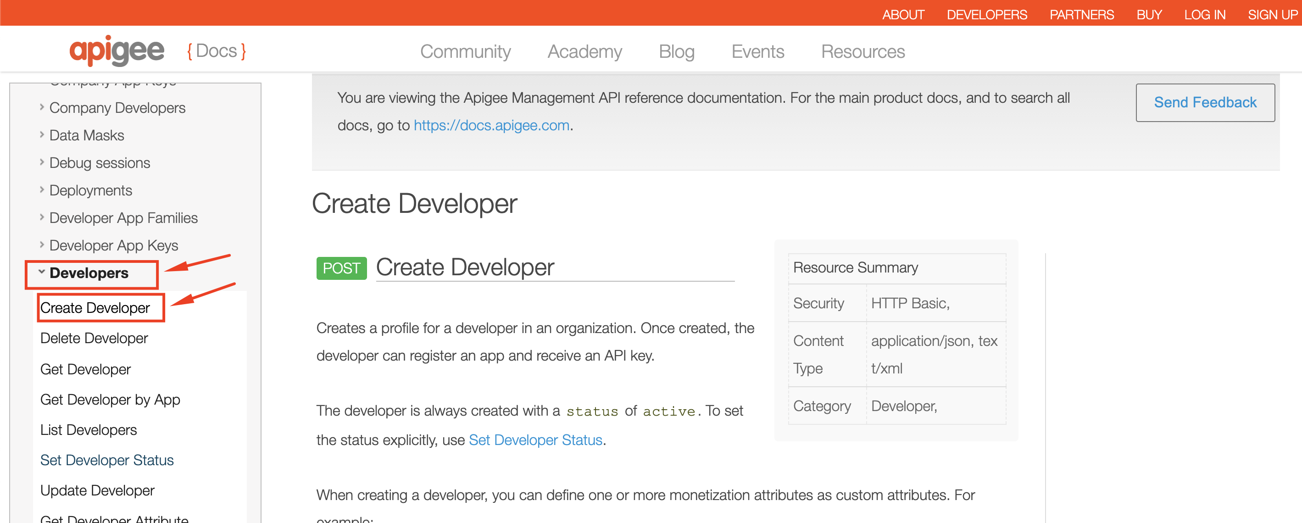Click the apigee logo
The image size is (1302, 523).
[x=117, y=50]
